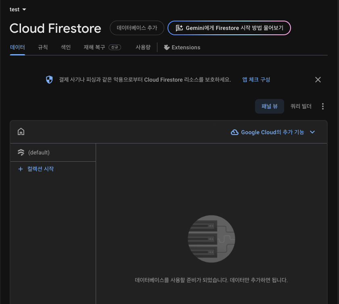The height and width of the screenshot is (304, 339).
Task: Click the 신규 badge
Action: (115, 47)
